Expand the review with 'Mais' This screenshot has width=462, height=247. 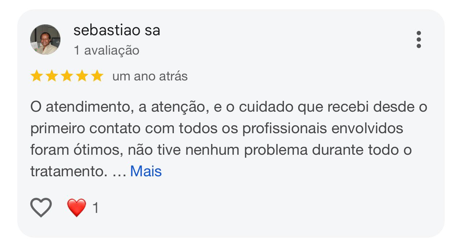146,171
